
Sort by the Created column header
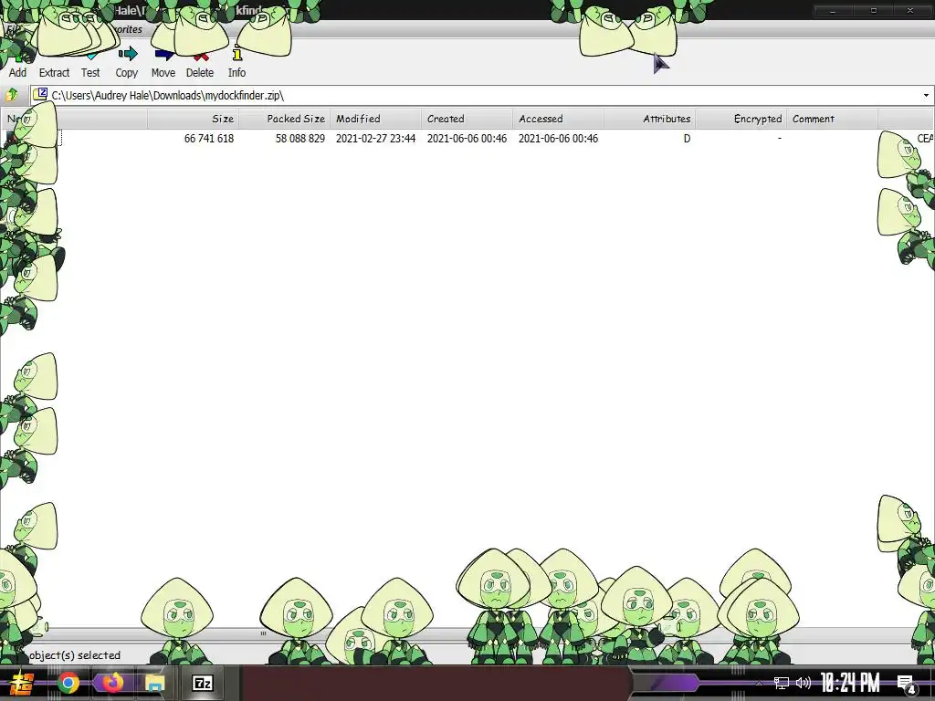[x=467, y=119]
